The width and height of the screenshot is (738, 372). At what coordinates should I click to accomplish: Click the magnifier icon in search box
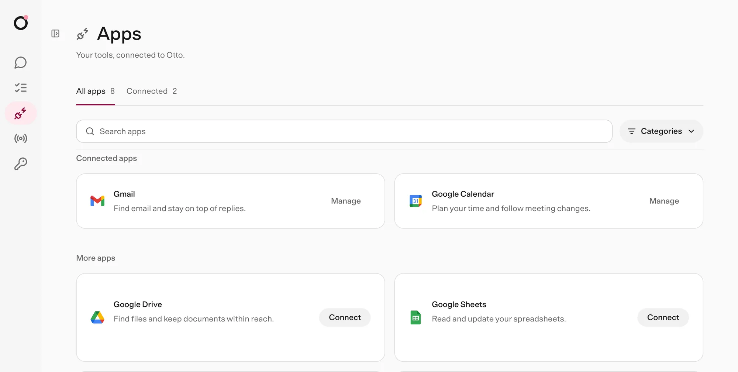point(90,131)
